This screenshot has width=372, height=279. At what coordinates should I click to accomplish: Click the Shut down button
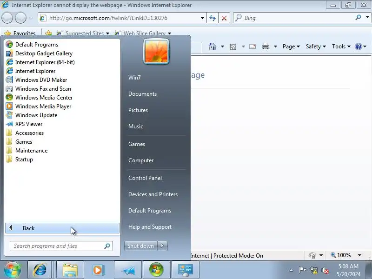(x=141, y=246)
